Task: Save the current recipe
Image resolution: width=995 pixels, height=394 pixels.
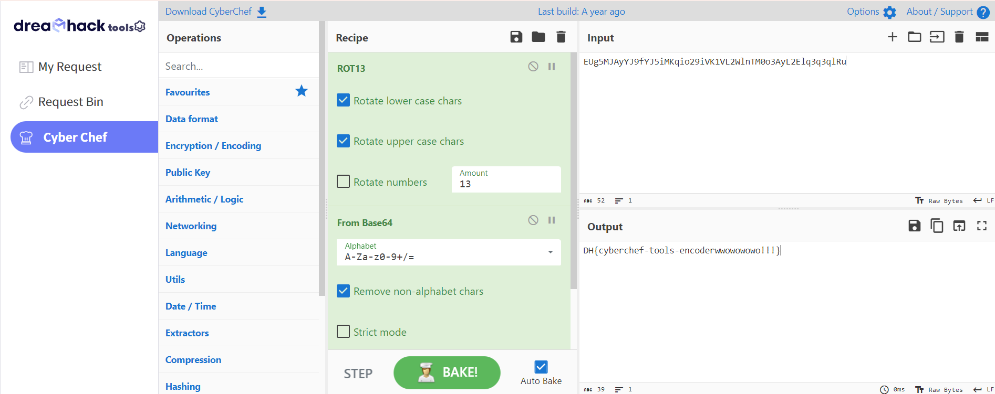Action: (516, 37)
